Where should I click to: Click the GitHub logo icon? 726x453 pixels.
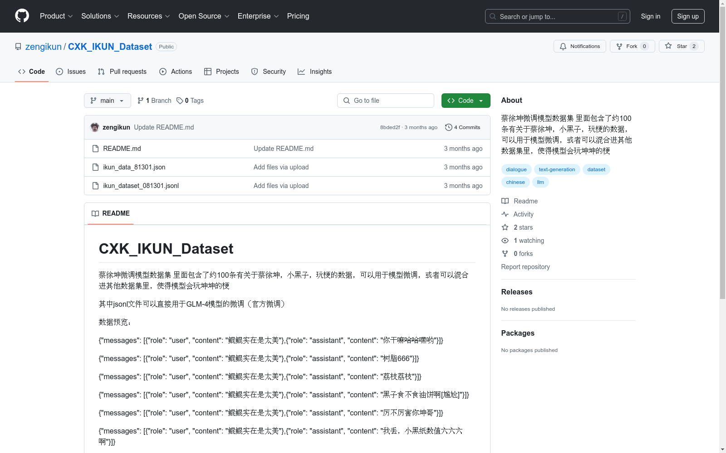22,16
